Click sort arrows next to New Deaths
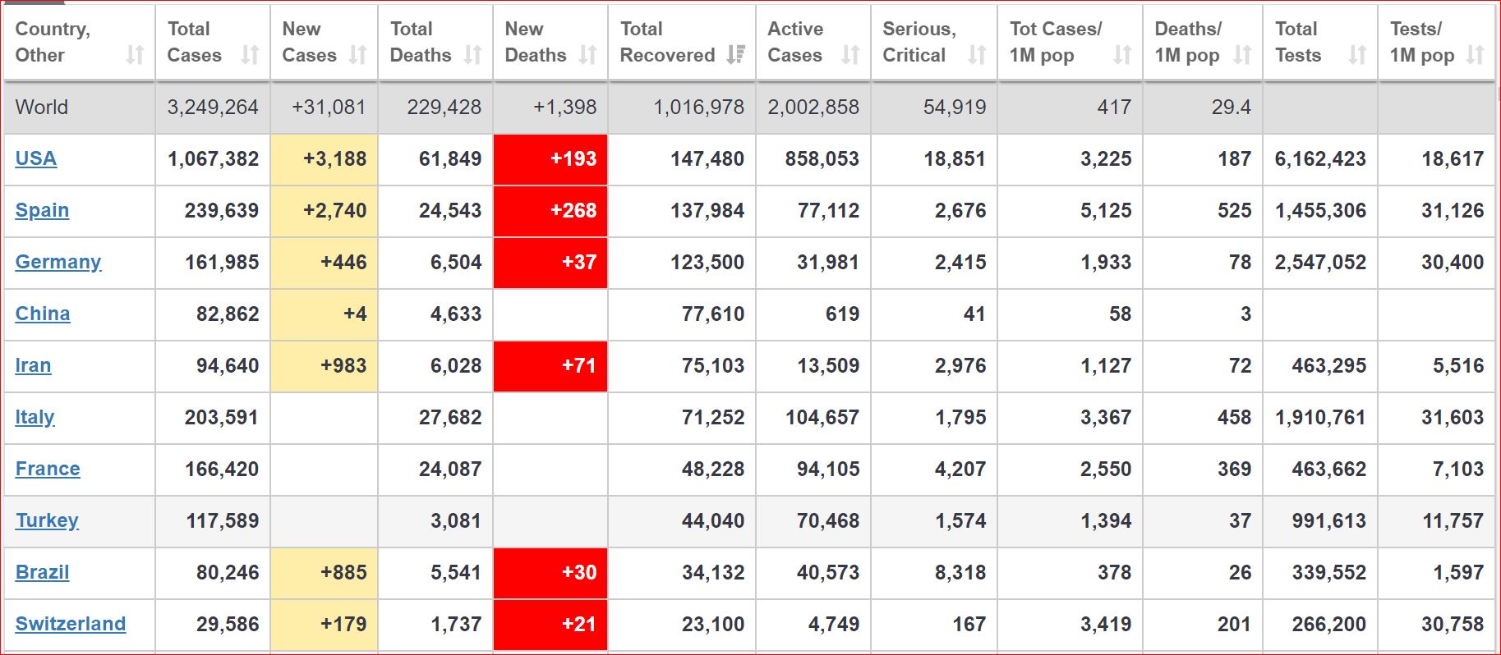The image size is (1501, 655). [x=587, y=55]
